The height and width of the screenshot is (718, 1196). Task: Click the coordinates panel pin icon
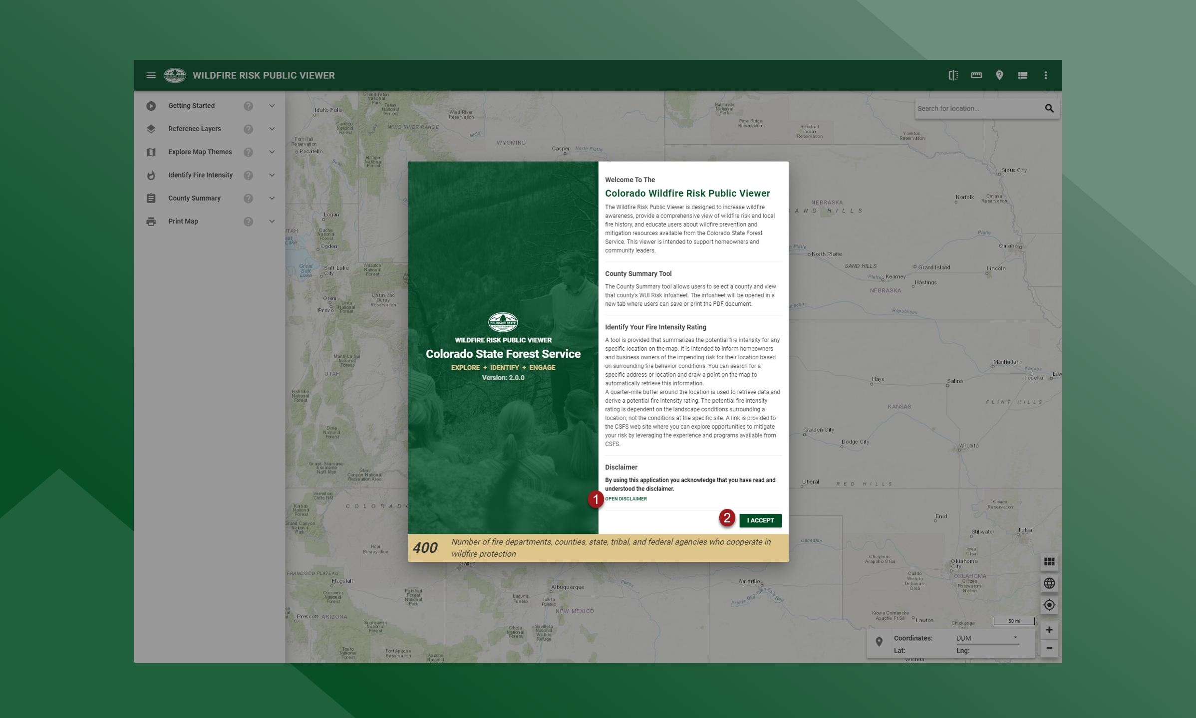tap(879, 642)
